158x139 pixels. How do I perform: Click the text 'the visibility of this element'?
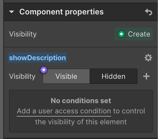pyautogui.click(x=81, y=122)
